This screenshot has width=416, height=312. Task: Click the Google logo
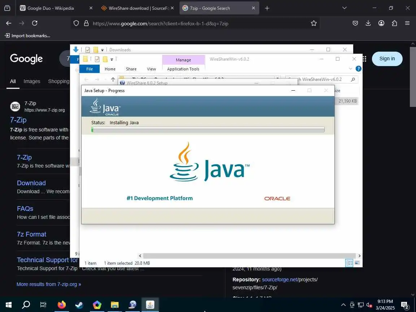pos(26,59)
